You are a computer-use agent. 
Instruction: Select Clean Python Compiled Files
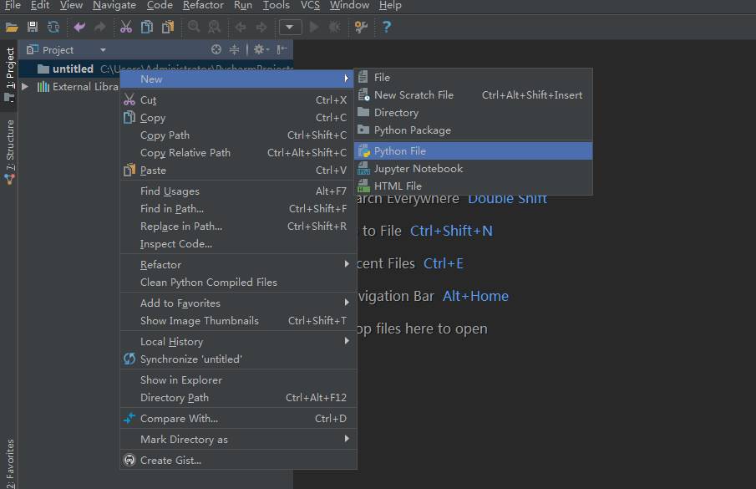236,283
